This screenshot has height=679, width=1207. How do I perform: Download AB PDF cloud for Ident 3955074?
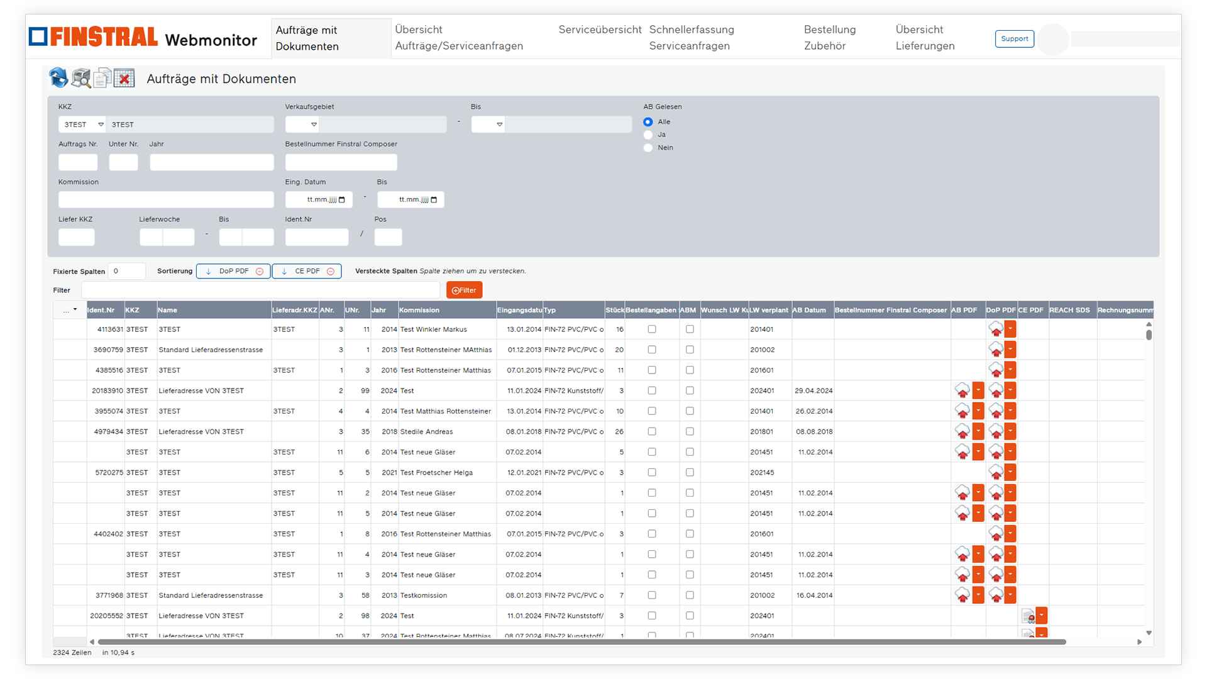pos(962,411)
